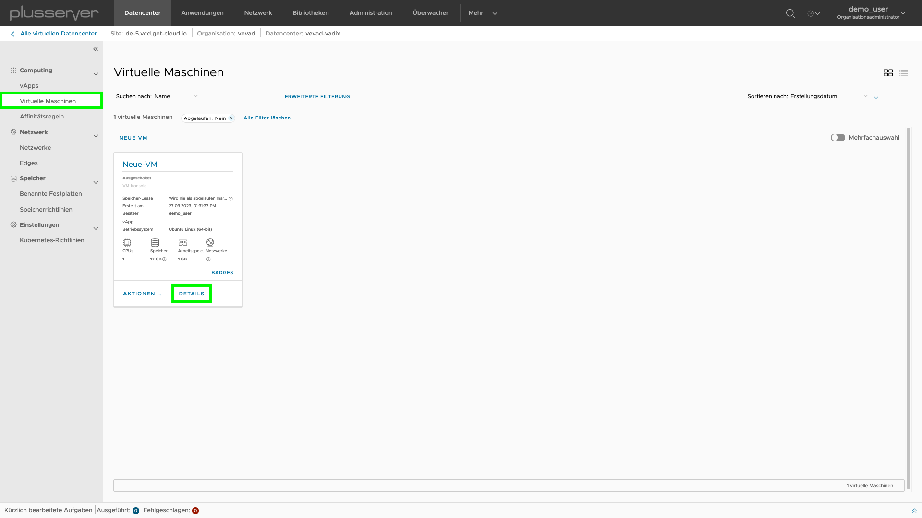Click the back arrow beside Alle virtuellen Datencenter
The height and width of the screenshot is (518, 922).
click(12, 34)
